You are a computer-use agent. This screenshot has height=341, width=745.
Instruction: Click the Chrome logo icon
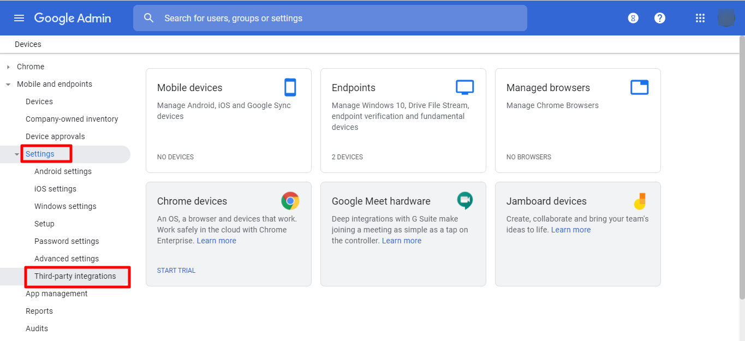tap(290, 201)
